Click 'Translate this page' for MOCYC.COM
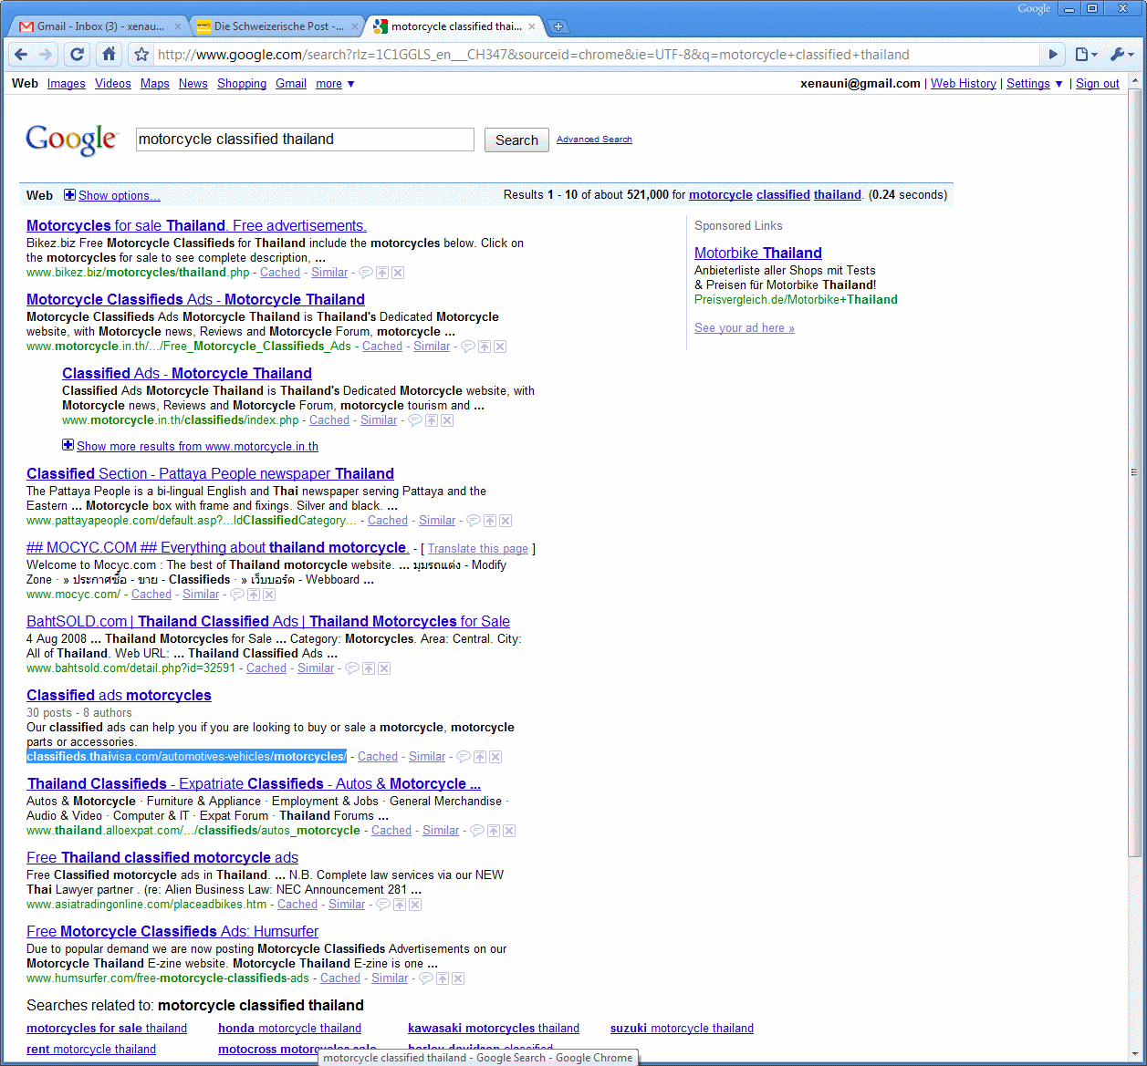This screenshot has width=1147, height=1066. pos(478,549)
